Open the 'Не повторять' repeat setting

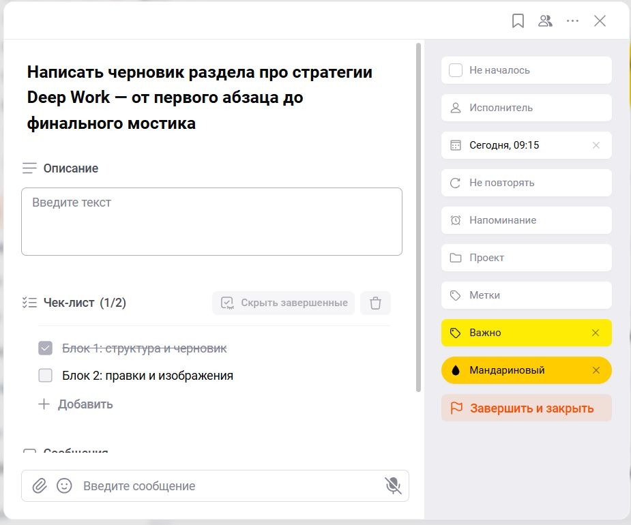527,183
